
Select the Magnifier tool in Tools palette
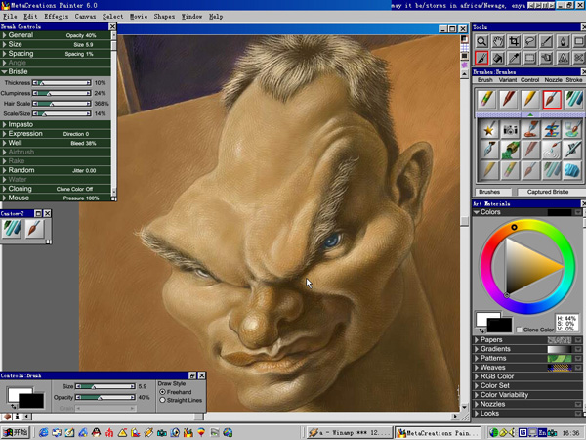(x=481, y=41)
